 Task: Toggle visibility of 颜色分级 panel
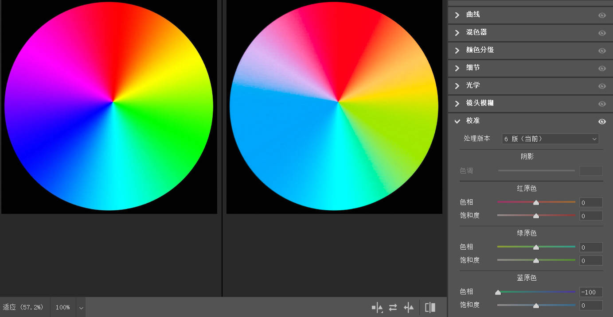(x=602, y=50)
